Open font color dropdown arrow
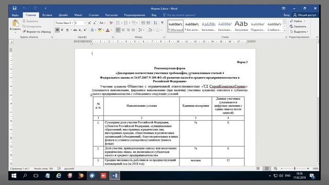Screen dimensions: 329x185 tap(111, 30)
